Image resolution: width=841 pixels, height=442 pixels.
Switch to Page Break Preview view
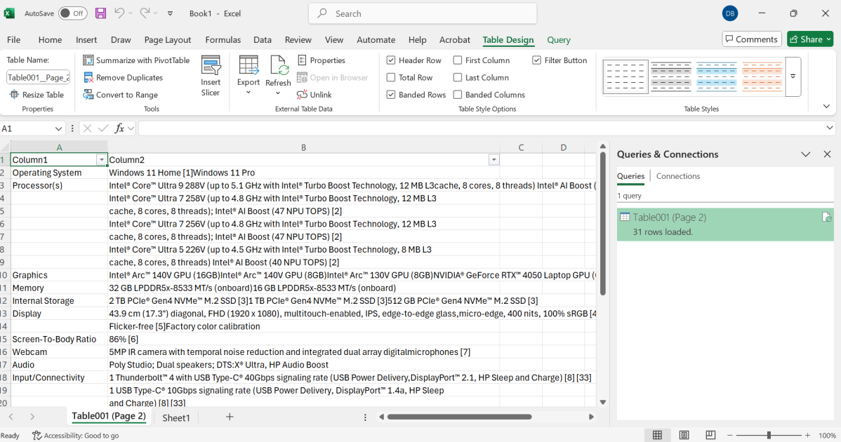click(x=710, y=435)
